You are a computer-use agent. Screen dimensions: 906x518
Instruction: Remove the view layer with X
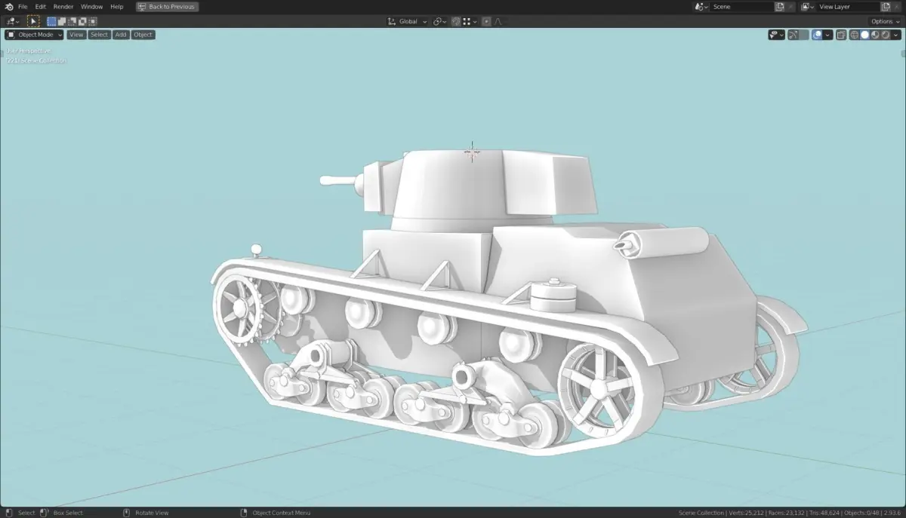coord(896,7)
